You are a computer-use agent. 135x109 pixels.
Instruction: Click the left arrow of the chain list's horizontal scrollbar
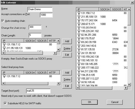tap(3, 53)
